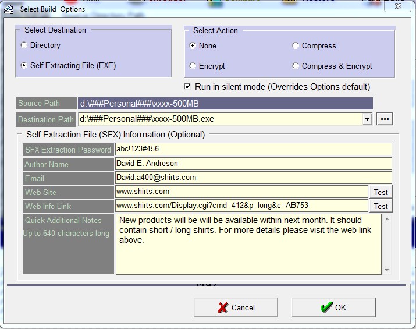Click 'Up to 640 characters long' text

coord(66,233)
